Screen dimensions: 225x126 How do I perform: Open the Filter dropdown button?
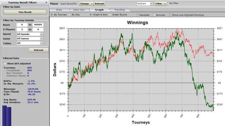point(161,4)
